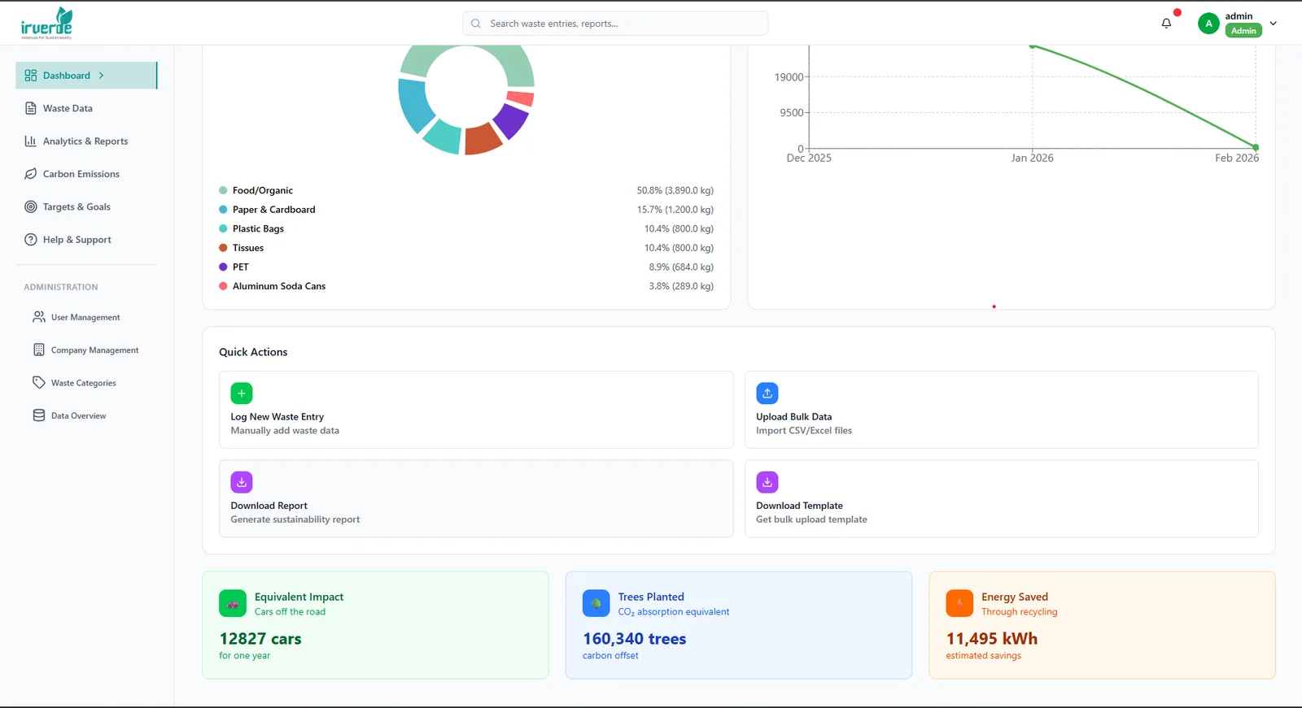Click the blue upload icon for bulk data
Image resolution: width=1302 pixels, height=708 pixels.
click(767, 393)
